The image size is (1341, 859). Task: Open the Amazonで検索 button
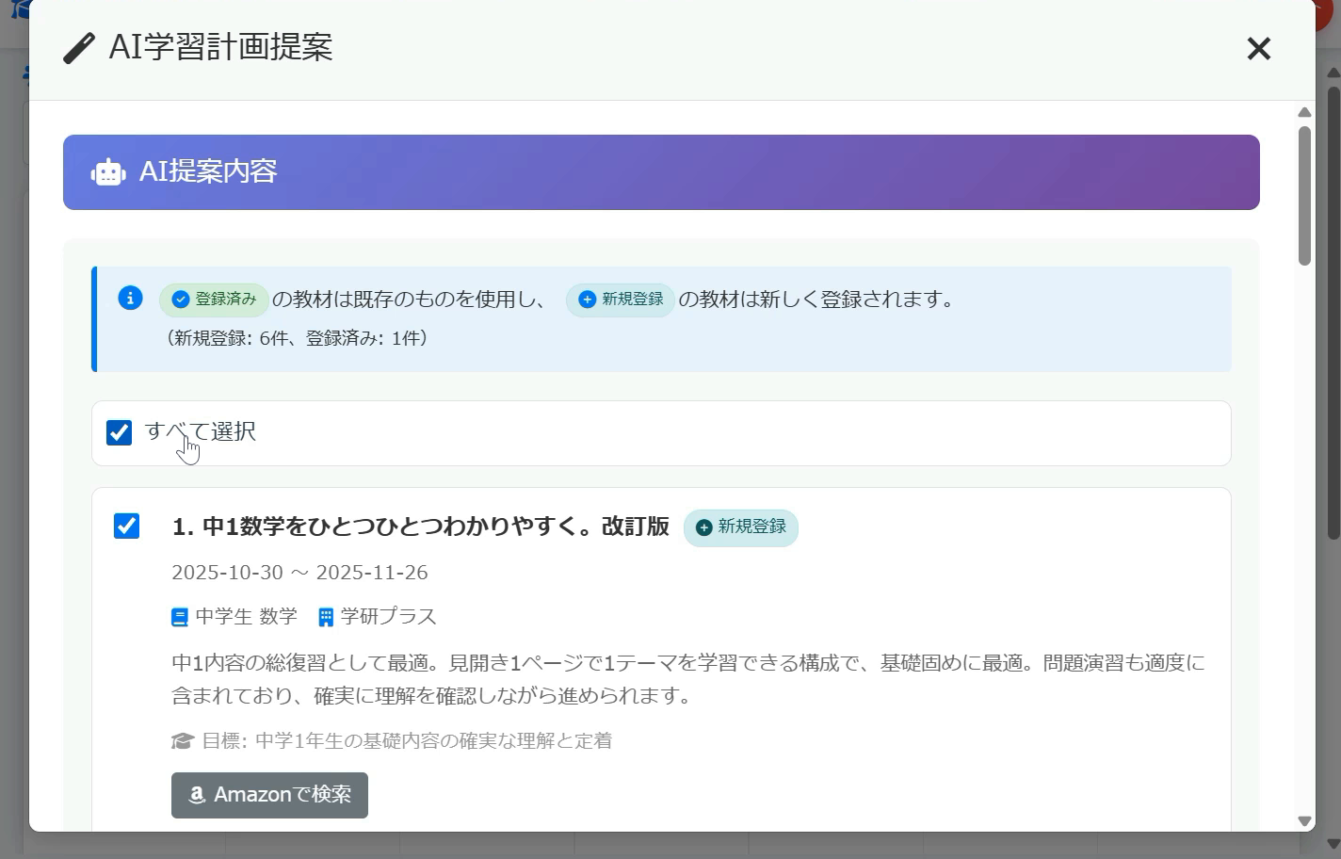[269, 795]
